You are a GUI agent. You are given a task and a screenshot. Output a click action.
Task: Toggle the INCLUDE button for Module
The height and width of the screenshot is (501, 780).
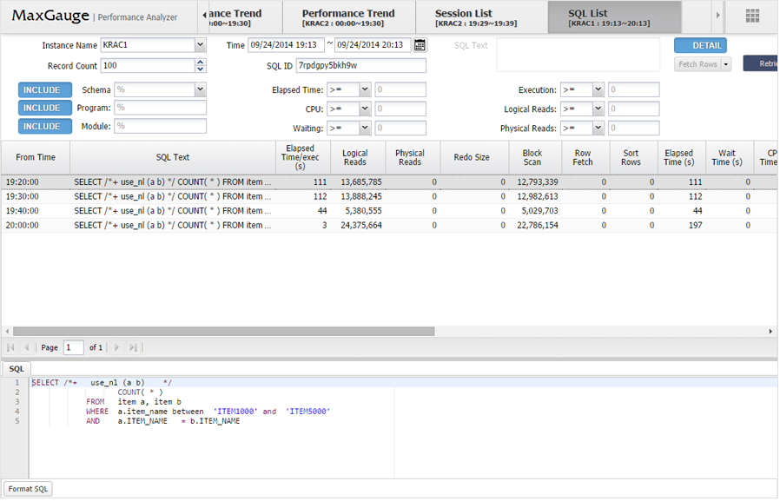45,126
